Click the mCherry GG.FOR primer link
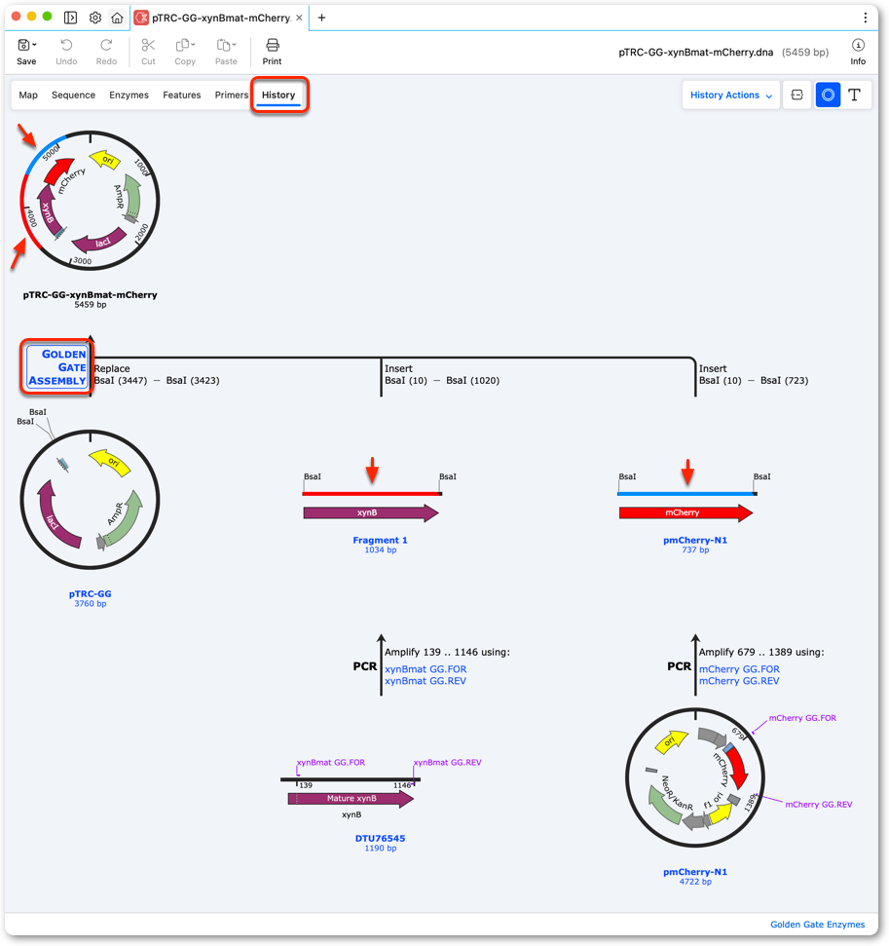The image size is (889, 946). (x=739, y=669)
